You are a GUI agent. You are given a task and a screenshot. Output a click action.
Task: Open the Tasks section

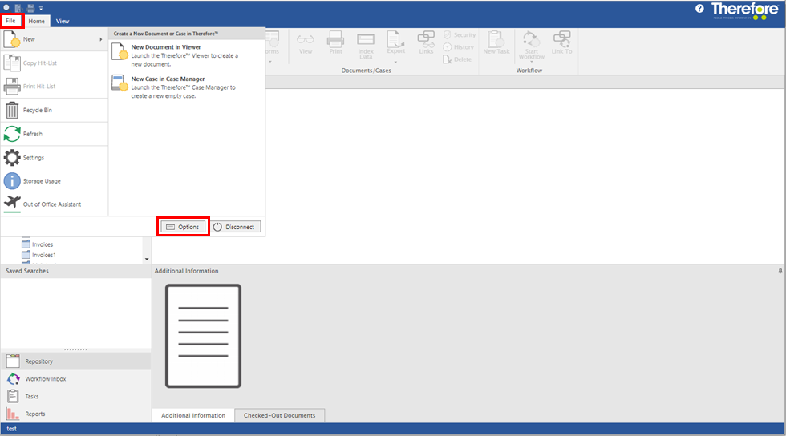(32, 396)
